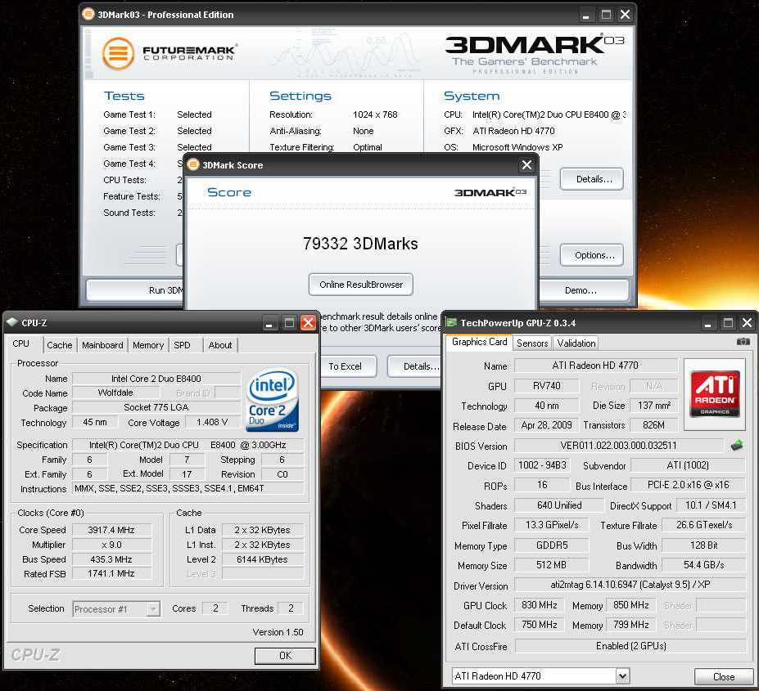Switch to the Cache tab in CPU-Z
Viewport: 759px width, 691px height.
[x=60, y=345]
